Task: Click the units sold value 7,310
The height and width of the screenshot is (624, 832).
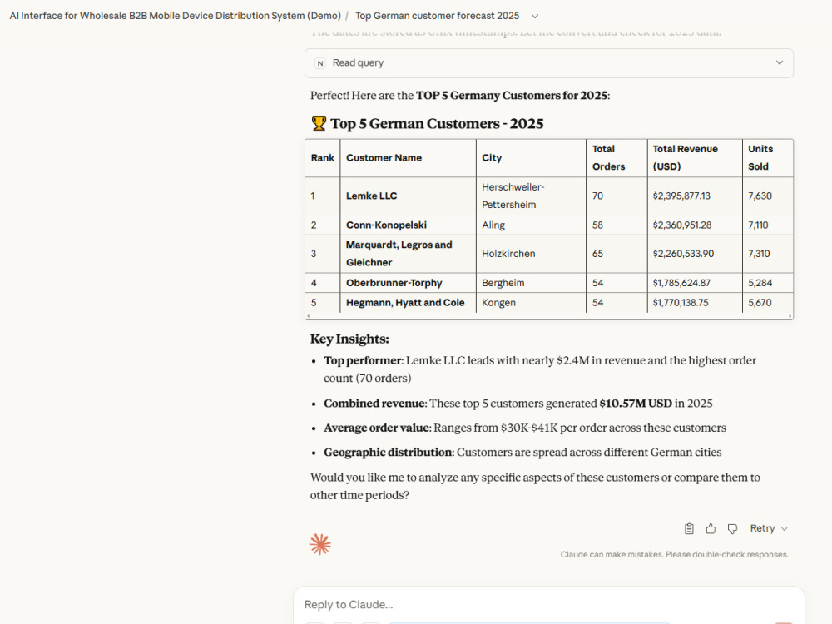Action: point(759,254)
